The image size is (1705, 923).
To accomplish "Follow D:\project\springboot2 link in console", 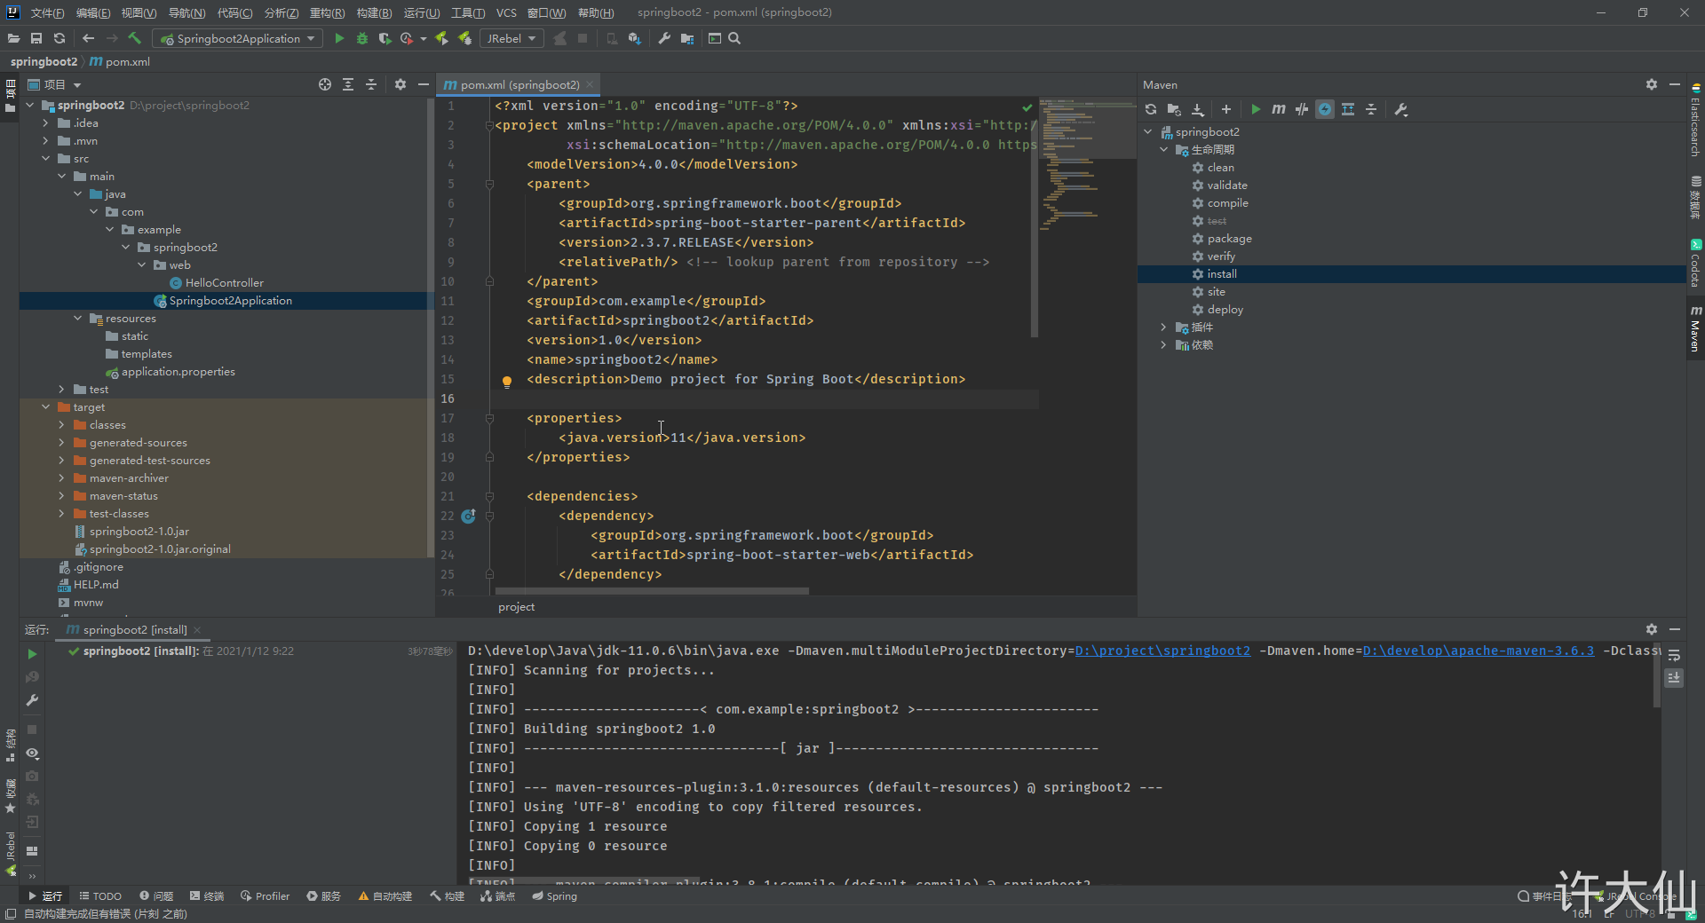I will [x=1162, y=651].
